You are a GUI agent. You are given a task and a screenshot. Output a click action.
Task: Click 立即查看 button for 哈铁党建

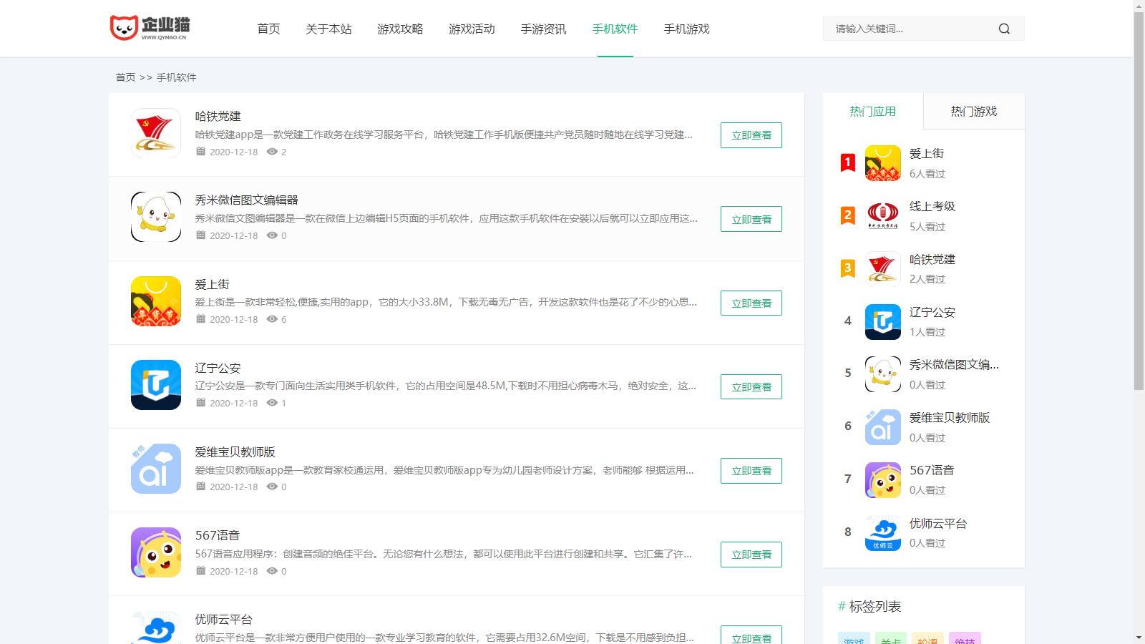[x=751, y=135]
